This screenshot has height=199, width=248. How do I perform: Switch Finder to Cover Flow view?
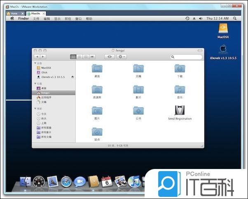point(92,57)
